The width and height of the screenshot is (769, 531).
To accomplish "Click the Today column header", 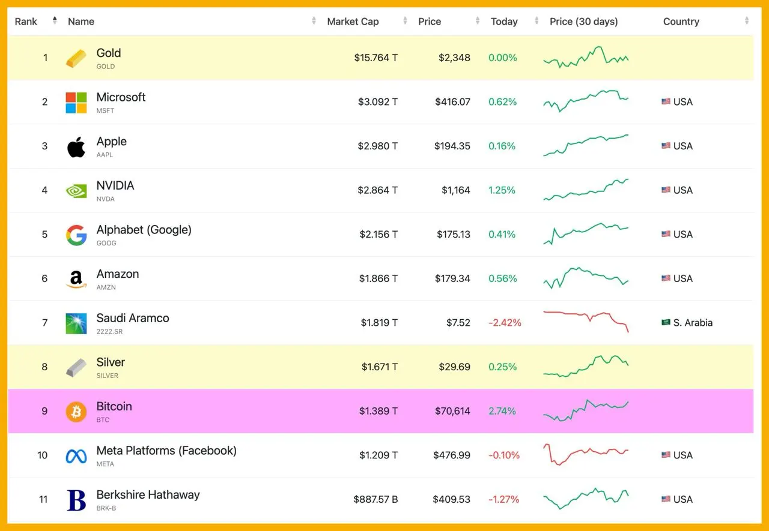I will (504, 22).
